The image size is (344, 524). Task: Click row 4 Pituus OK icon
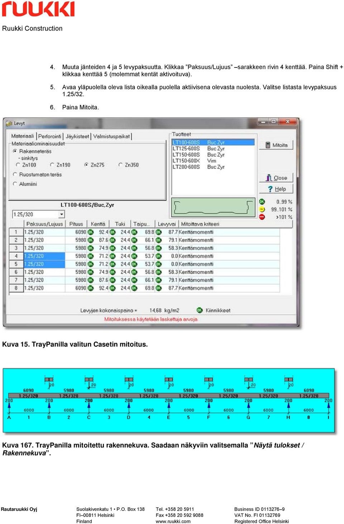point(91,256)
